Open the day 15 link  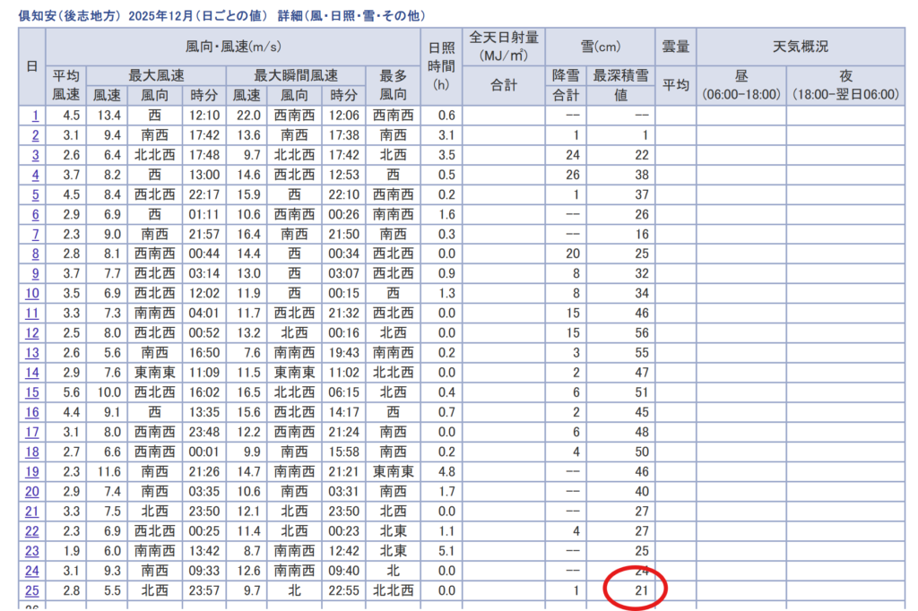[x=32, y=392]
